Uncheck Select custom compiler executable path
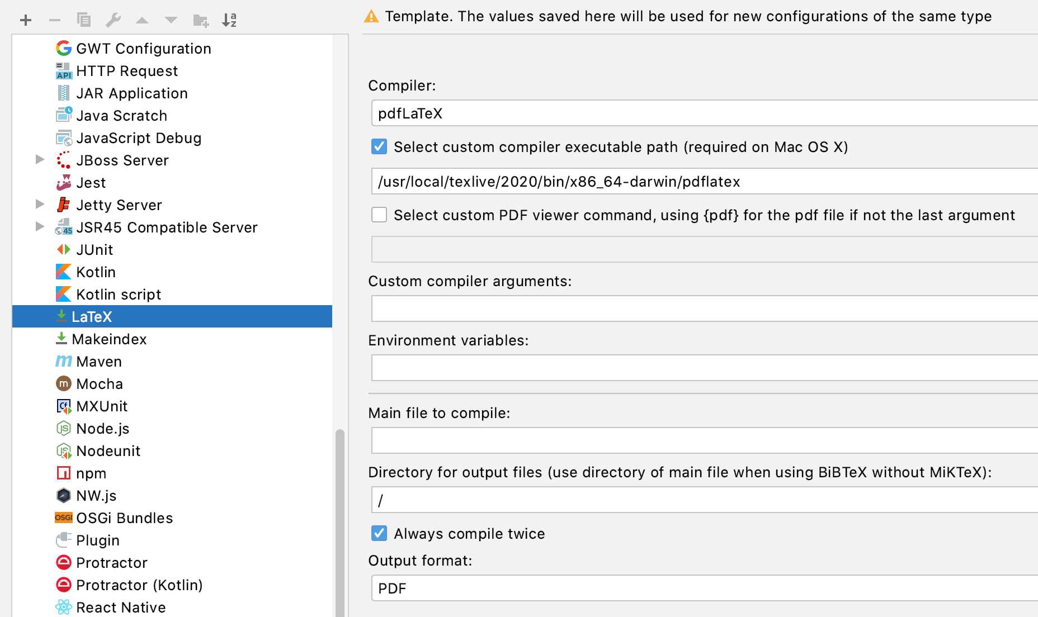 point(379,146)
